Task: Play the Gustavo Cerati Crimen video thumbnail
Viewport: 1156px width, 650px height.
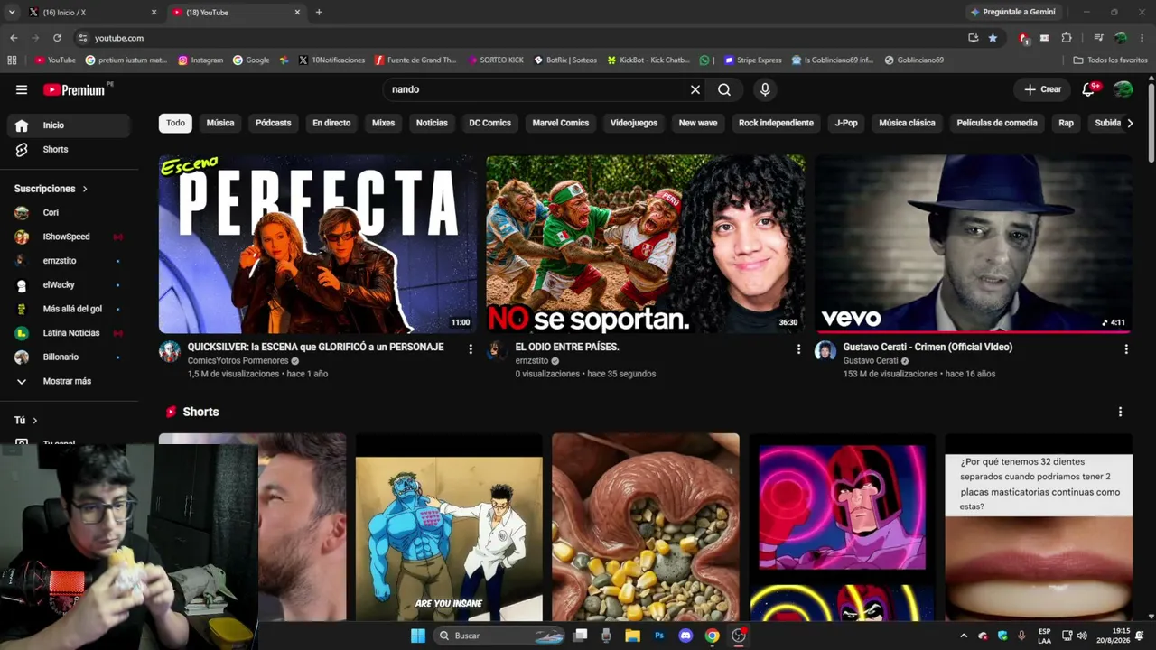Action: tap(974, 244)
